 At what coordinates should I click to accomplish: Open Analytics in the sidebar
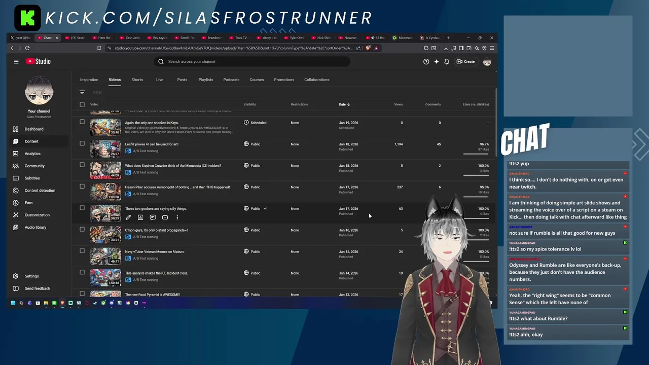point(32,154)
